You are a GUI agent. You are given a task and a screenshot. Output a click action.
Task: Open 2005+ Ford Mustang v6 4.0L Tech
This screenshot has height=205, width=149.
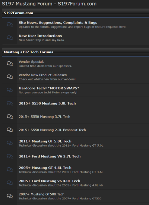pyautogui.click(x=50, y=181)
